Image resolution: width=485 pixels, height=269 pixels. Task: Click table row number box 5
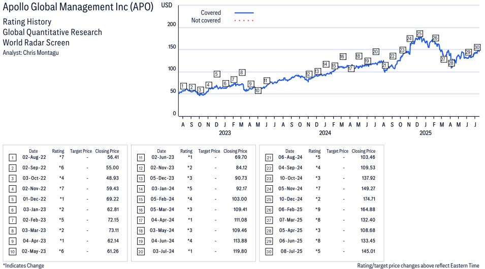point(12,199)
